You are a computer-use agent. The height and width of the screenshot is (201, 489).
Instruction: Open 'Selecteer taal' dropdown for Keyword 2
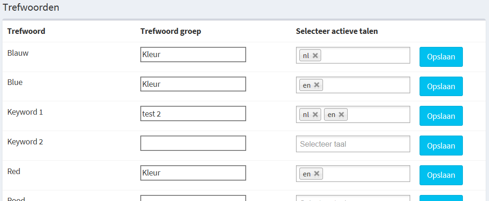pos(353,144)
